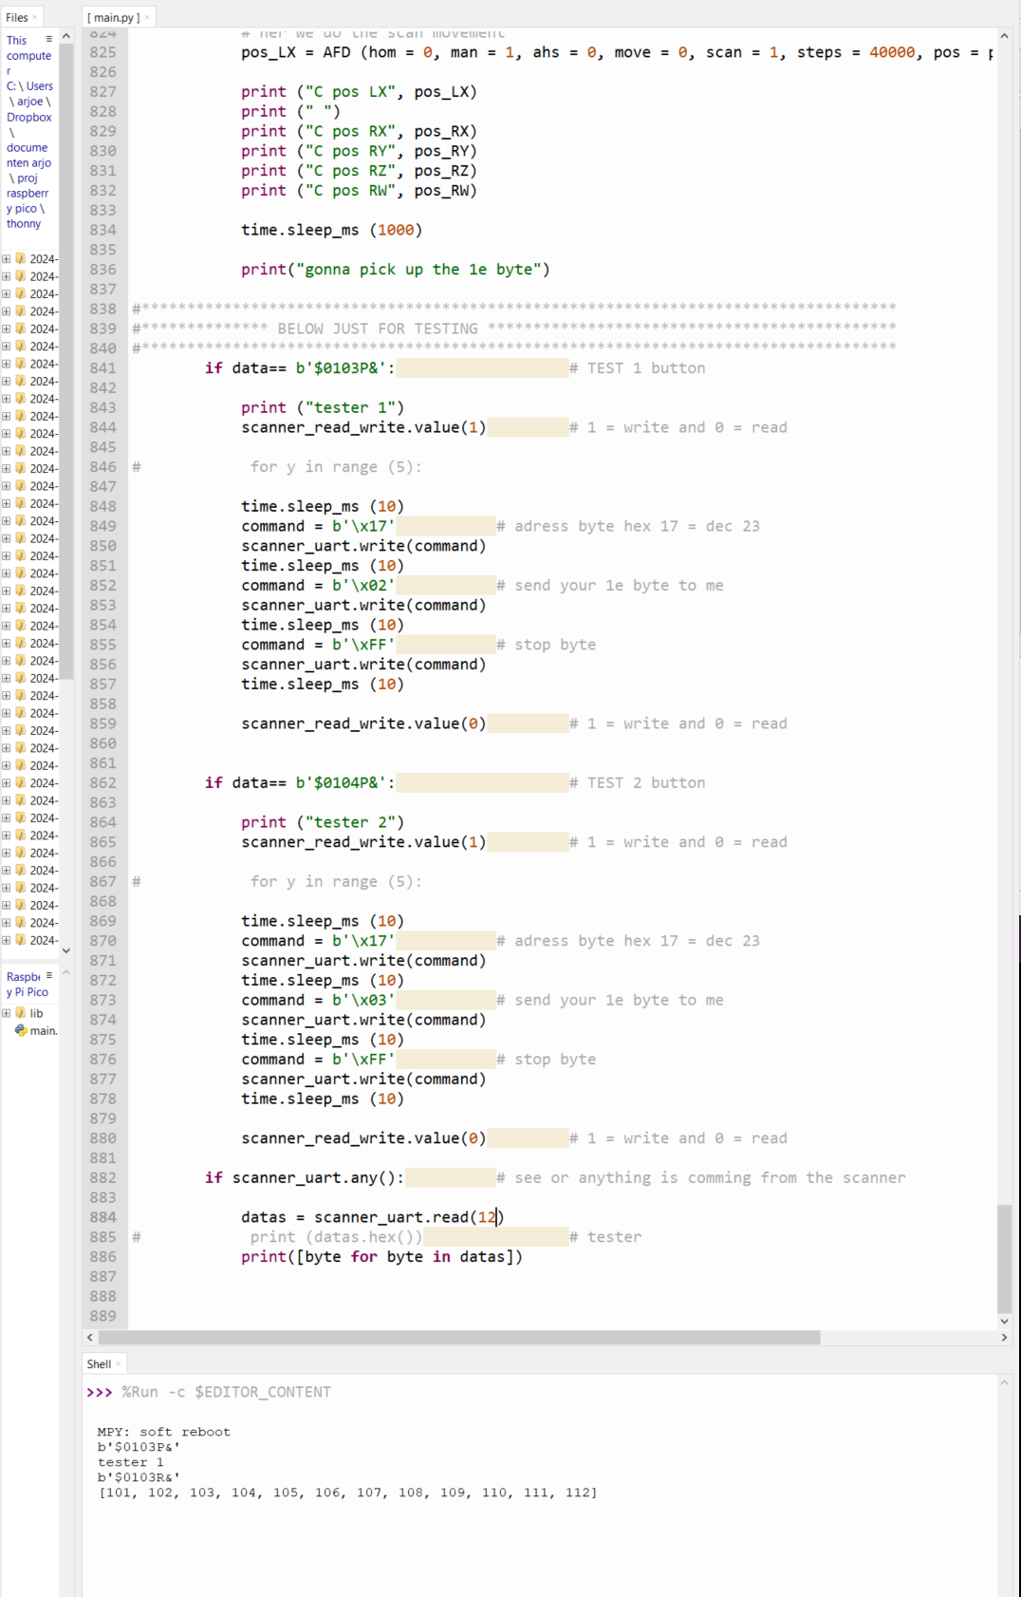Image resolution: width=1021 pixels, height=1597 pixels.
Task: Click the 'Users' path link
Action: click(40, 85)
